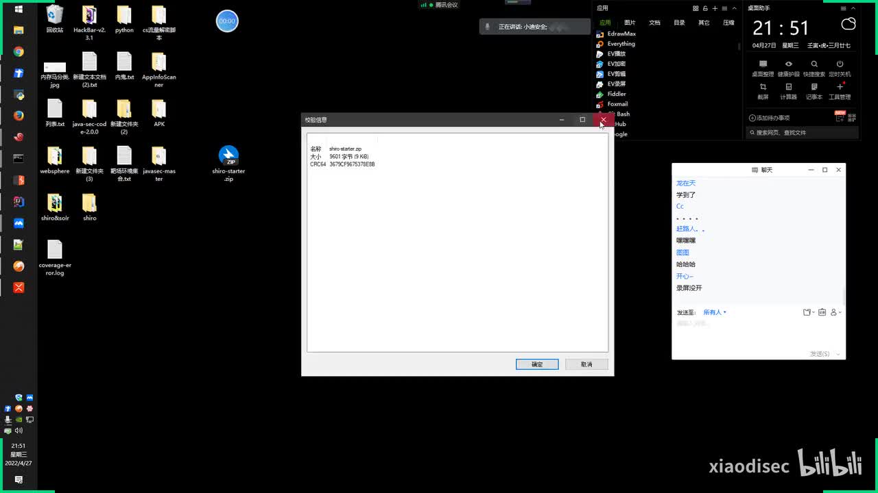Select the python folder on desktop
The height and width of the screenshot is (493, 878).
[124, 18]
